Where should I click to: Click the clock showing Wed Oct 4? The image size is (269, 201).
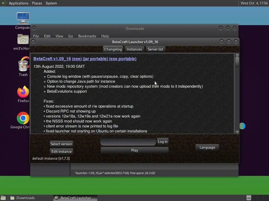pos(254,3)
